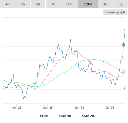
Task: Click the red SMA 20 legend marker
Action: point(79,116)
